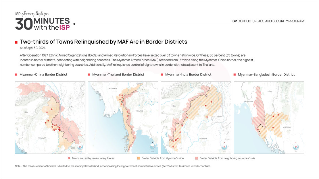Image resolution: width=319 pixels, height=179 pixels.
Task: Open the Myanmar-Thailand border district map
Action: [x=123, y=117]
